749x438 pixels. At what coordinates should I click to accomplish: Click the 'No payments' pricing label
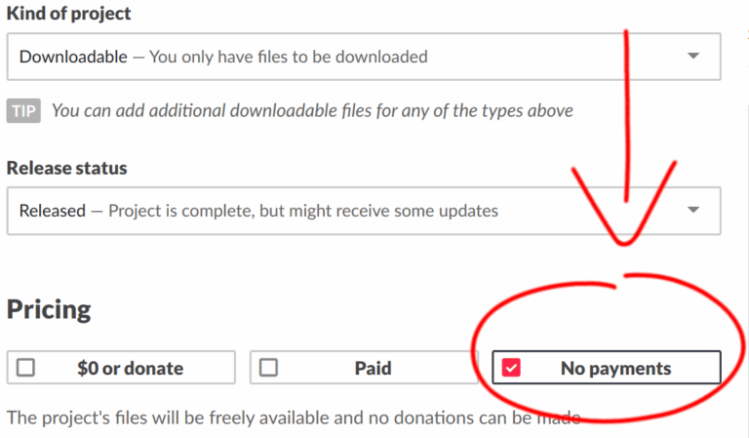[x=615, y=368]
